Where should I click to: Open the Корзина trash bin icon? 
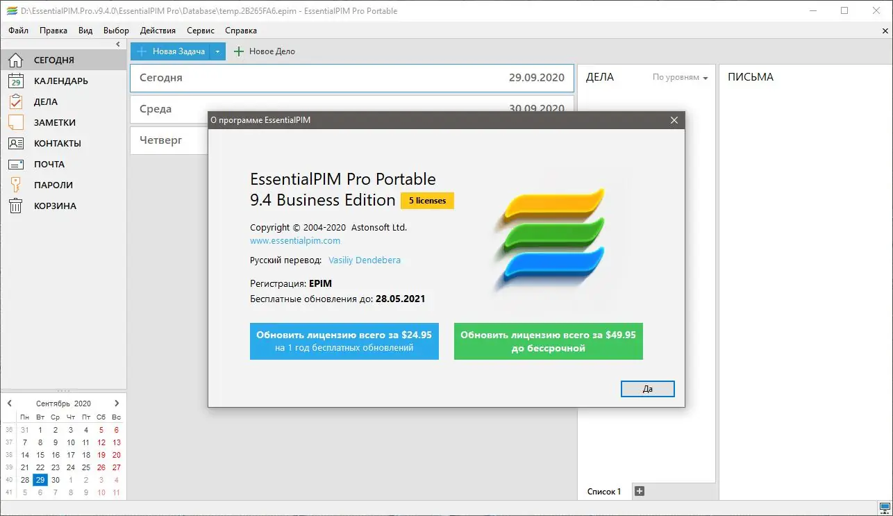(15, 206)
